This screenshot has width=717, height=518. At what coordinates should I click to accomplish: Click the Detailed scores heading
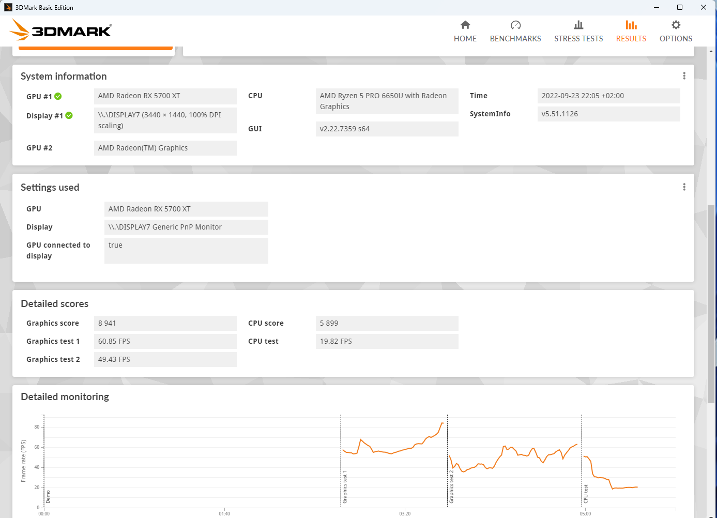pos(55,303)
